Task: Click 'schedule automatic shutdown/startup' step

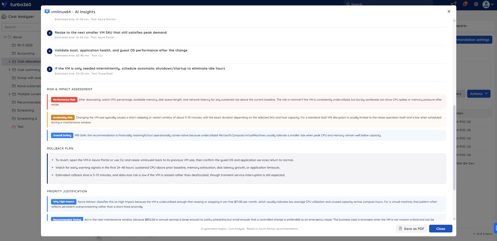Action: coord(140,68)
